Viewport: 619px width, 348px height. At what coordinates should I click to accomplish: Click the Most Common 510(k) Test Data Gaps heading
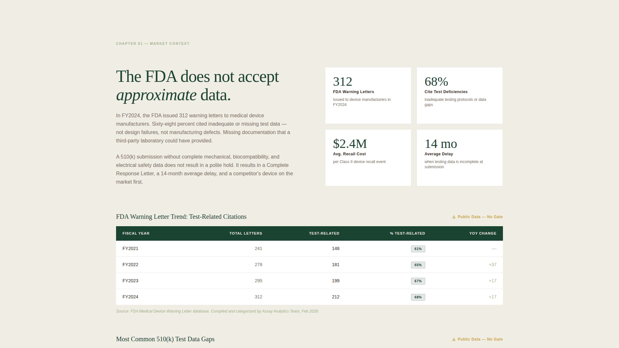click(x=165, y=339)
